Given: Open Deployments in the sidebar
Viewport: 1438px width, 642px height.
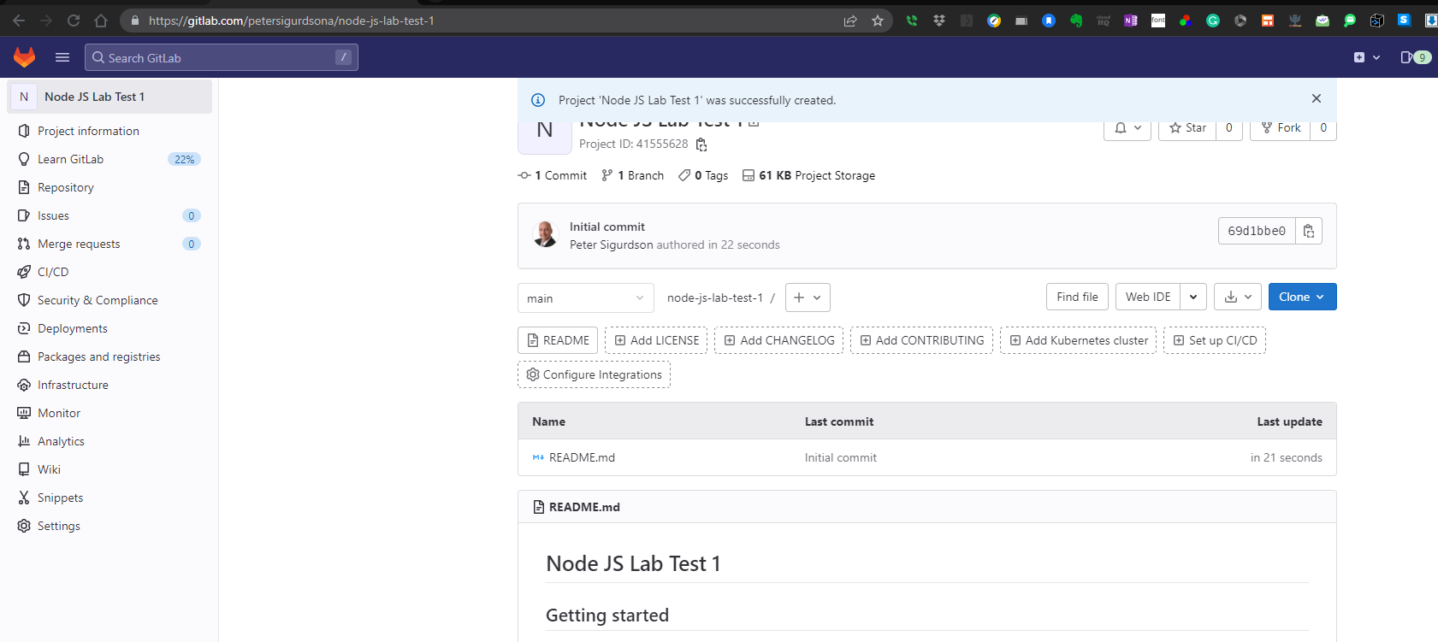Looking at the screenshot, I should coord(109,328).
